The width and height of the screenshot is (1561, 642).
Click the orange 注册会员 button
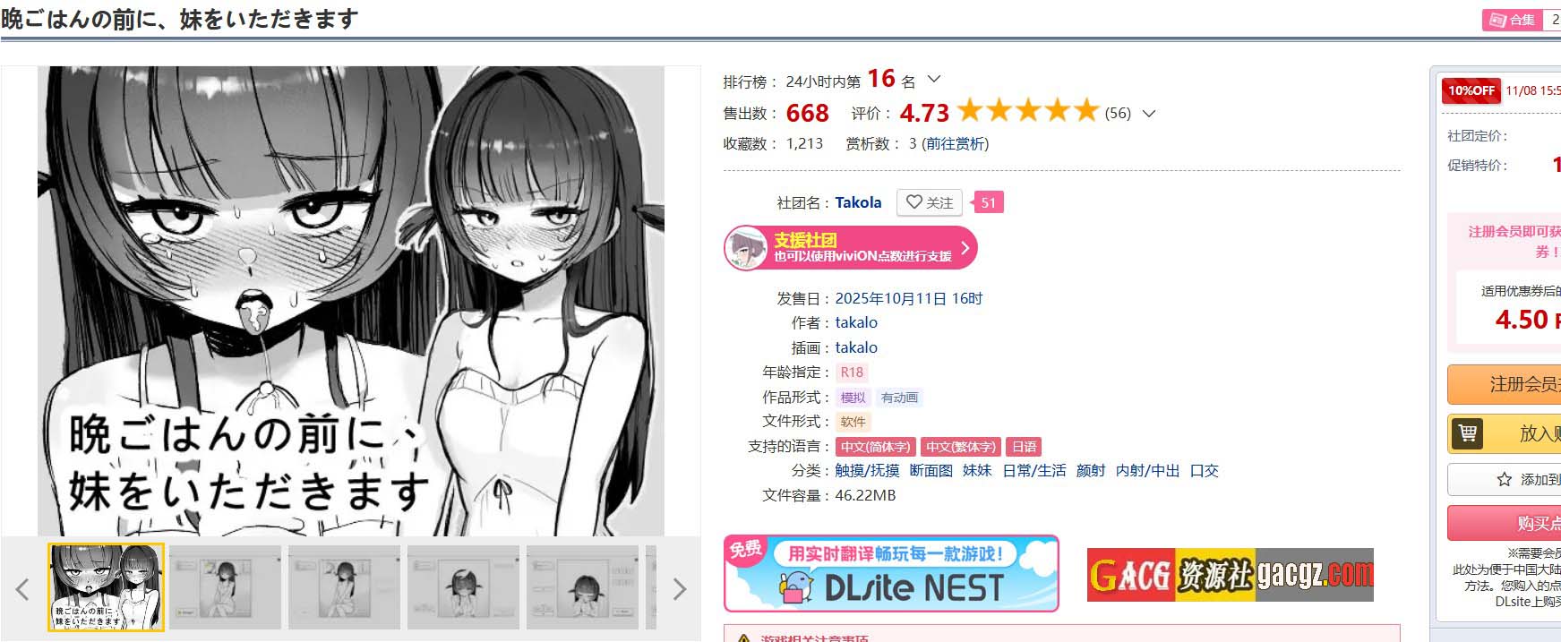[x=1505, y=384]
